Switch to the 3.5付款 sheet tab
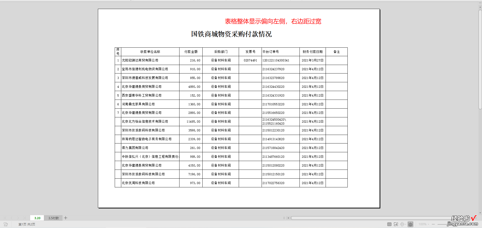482x228 pixels. pyautogui.click(x=53, y=218)
